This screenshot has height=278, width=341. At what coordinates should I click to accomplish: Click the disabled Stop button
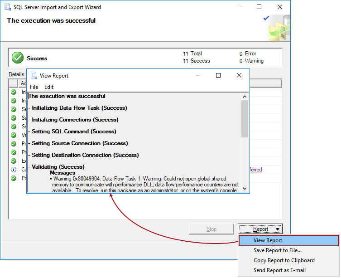(x=211, y=229)
